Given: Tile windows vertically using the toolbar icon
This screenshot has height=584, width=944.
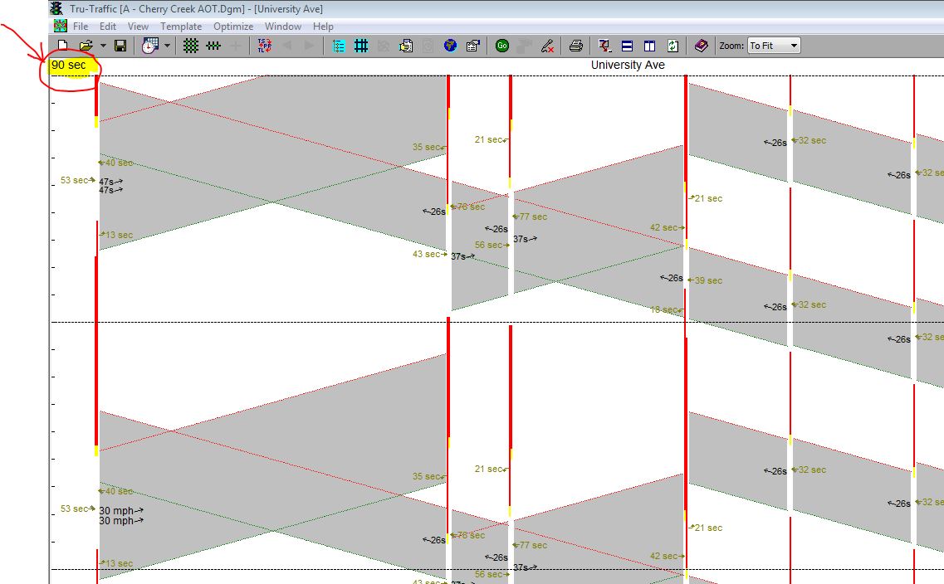Looking at the screenshot, I should tap(649, 46).
